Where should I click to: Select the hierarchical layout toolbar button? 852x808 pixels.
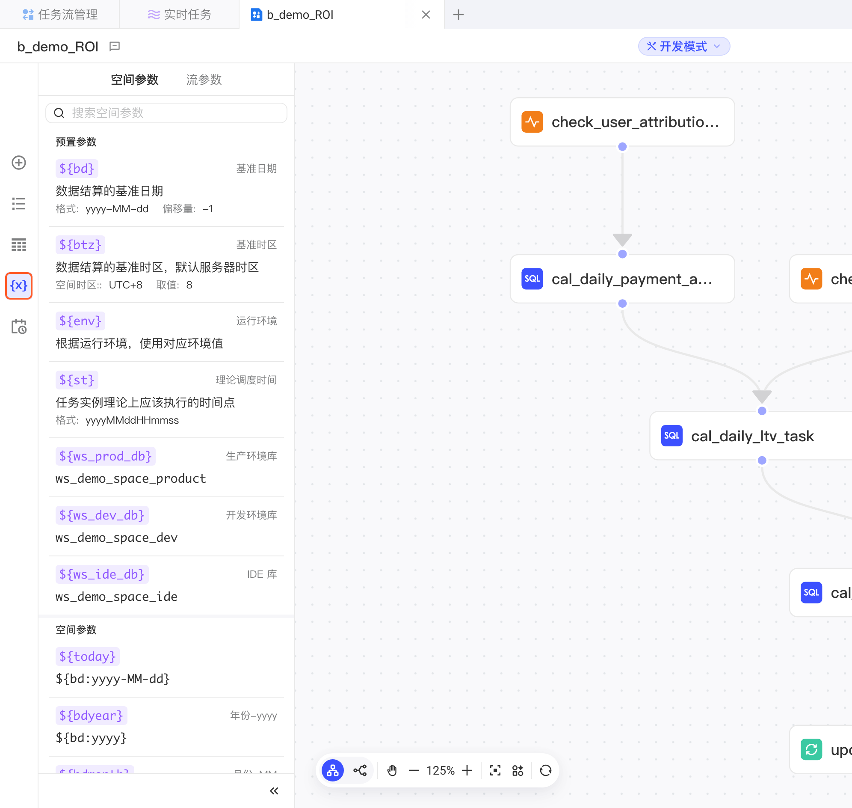pos(333,770)
